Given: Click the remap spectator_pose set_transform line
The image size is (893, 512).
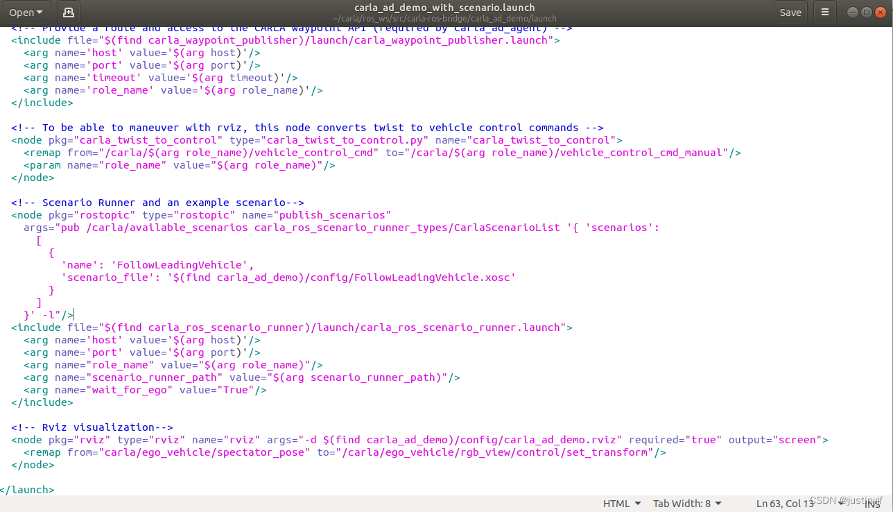Looking at the screenshot, I should (345, 452).
